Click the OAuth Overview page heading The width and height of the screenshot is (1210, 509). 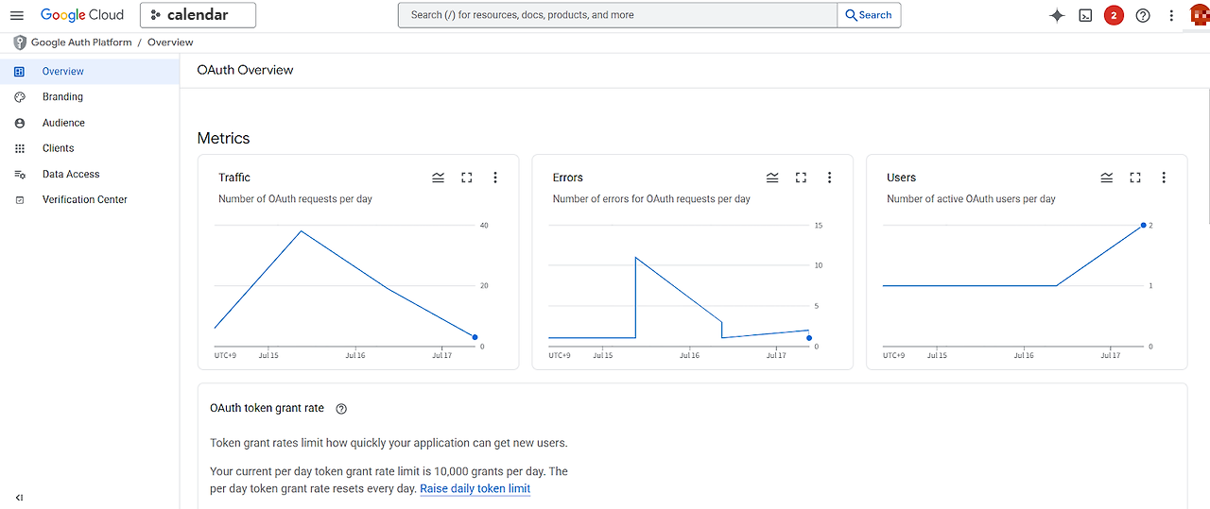[x=245, y=70]
